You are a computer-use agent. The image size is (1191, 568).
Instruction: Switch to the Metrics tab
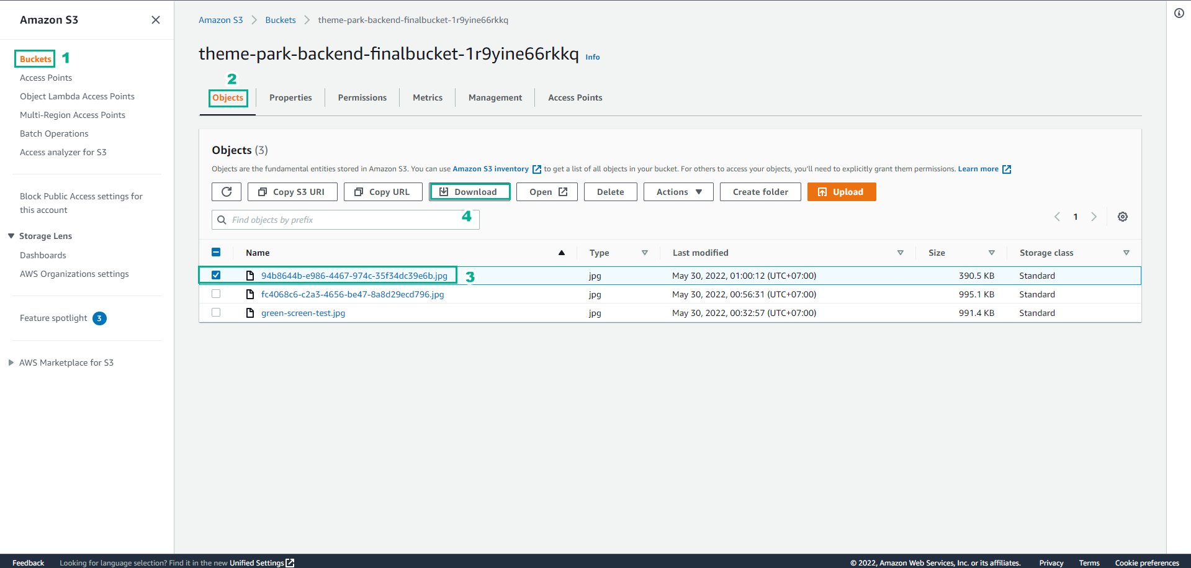(x=428, y=97)
